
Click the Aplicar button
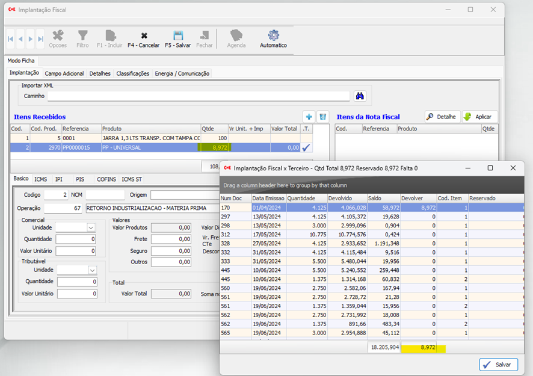click(x=479, y=117)
